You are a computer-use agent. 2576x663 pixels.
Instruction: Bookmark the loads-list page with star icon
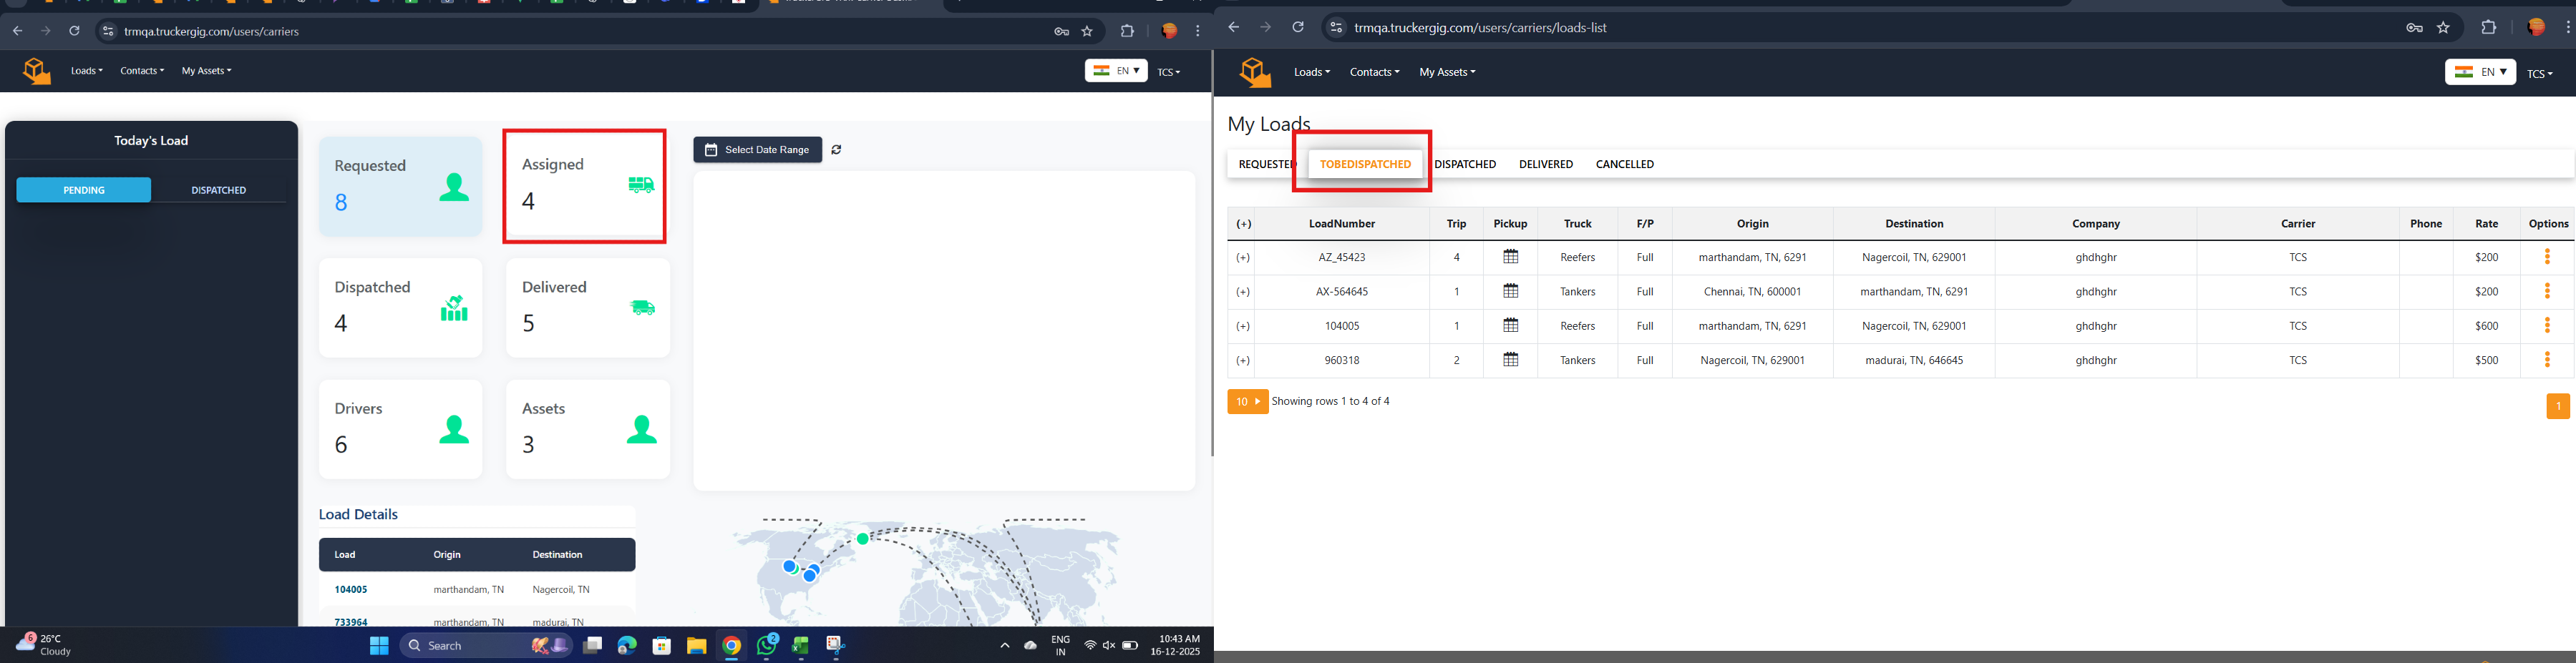(2443, 28)
